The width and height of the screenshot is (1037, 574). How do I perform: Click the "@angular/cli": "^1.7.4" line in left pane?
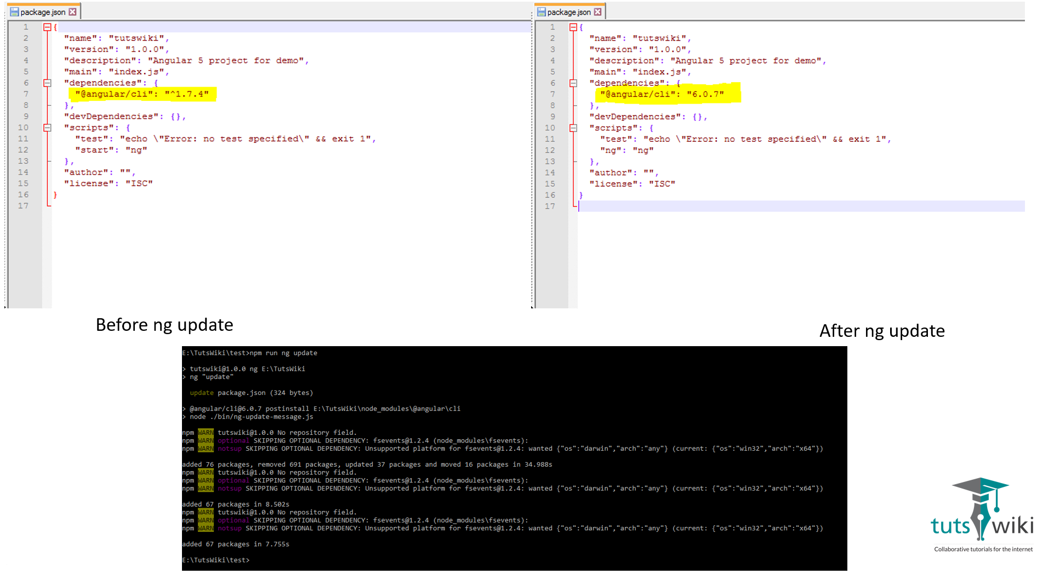click(142, 94)
